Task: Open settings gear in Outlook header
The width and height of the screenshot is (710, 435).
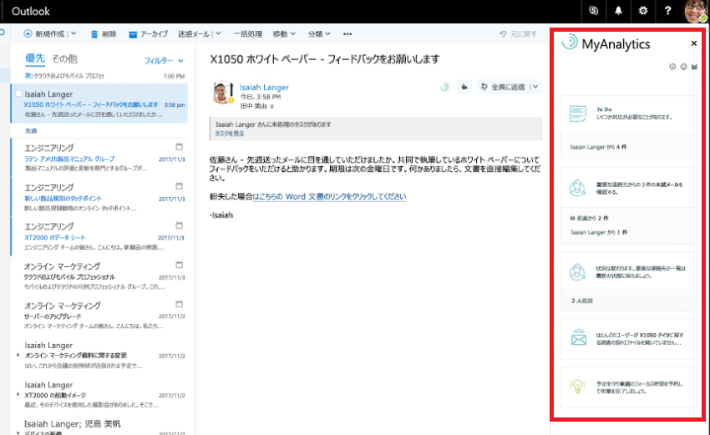Action: (x=643, y=11)
